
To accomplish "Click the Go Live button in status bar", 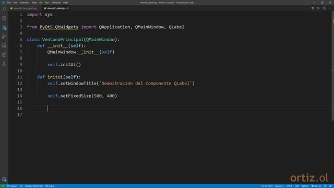I will click(x=316, y=186).
